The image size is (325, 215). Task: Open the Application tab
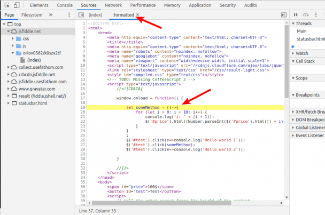pyautogui.click(x=200, y=5)
